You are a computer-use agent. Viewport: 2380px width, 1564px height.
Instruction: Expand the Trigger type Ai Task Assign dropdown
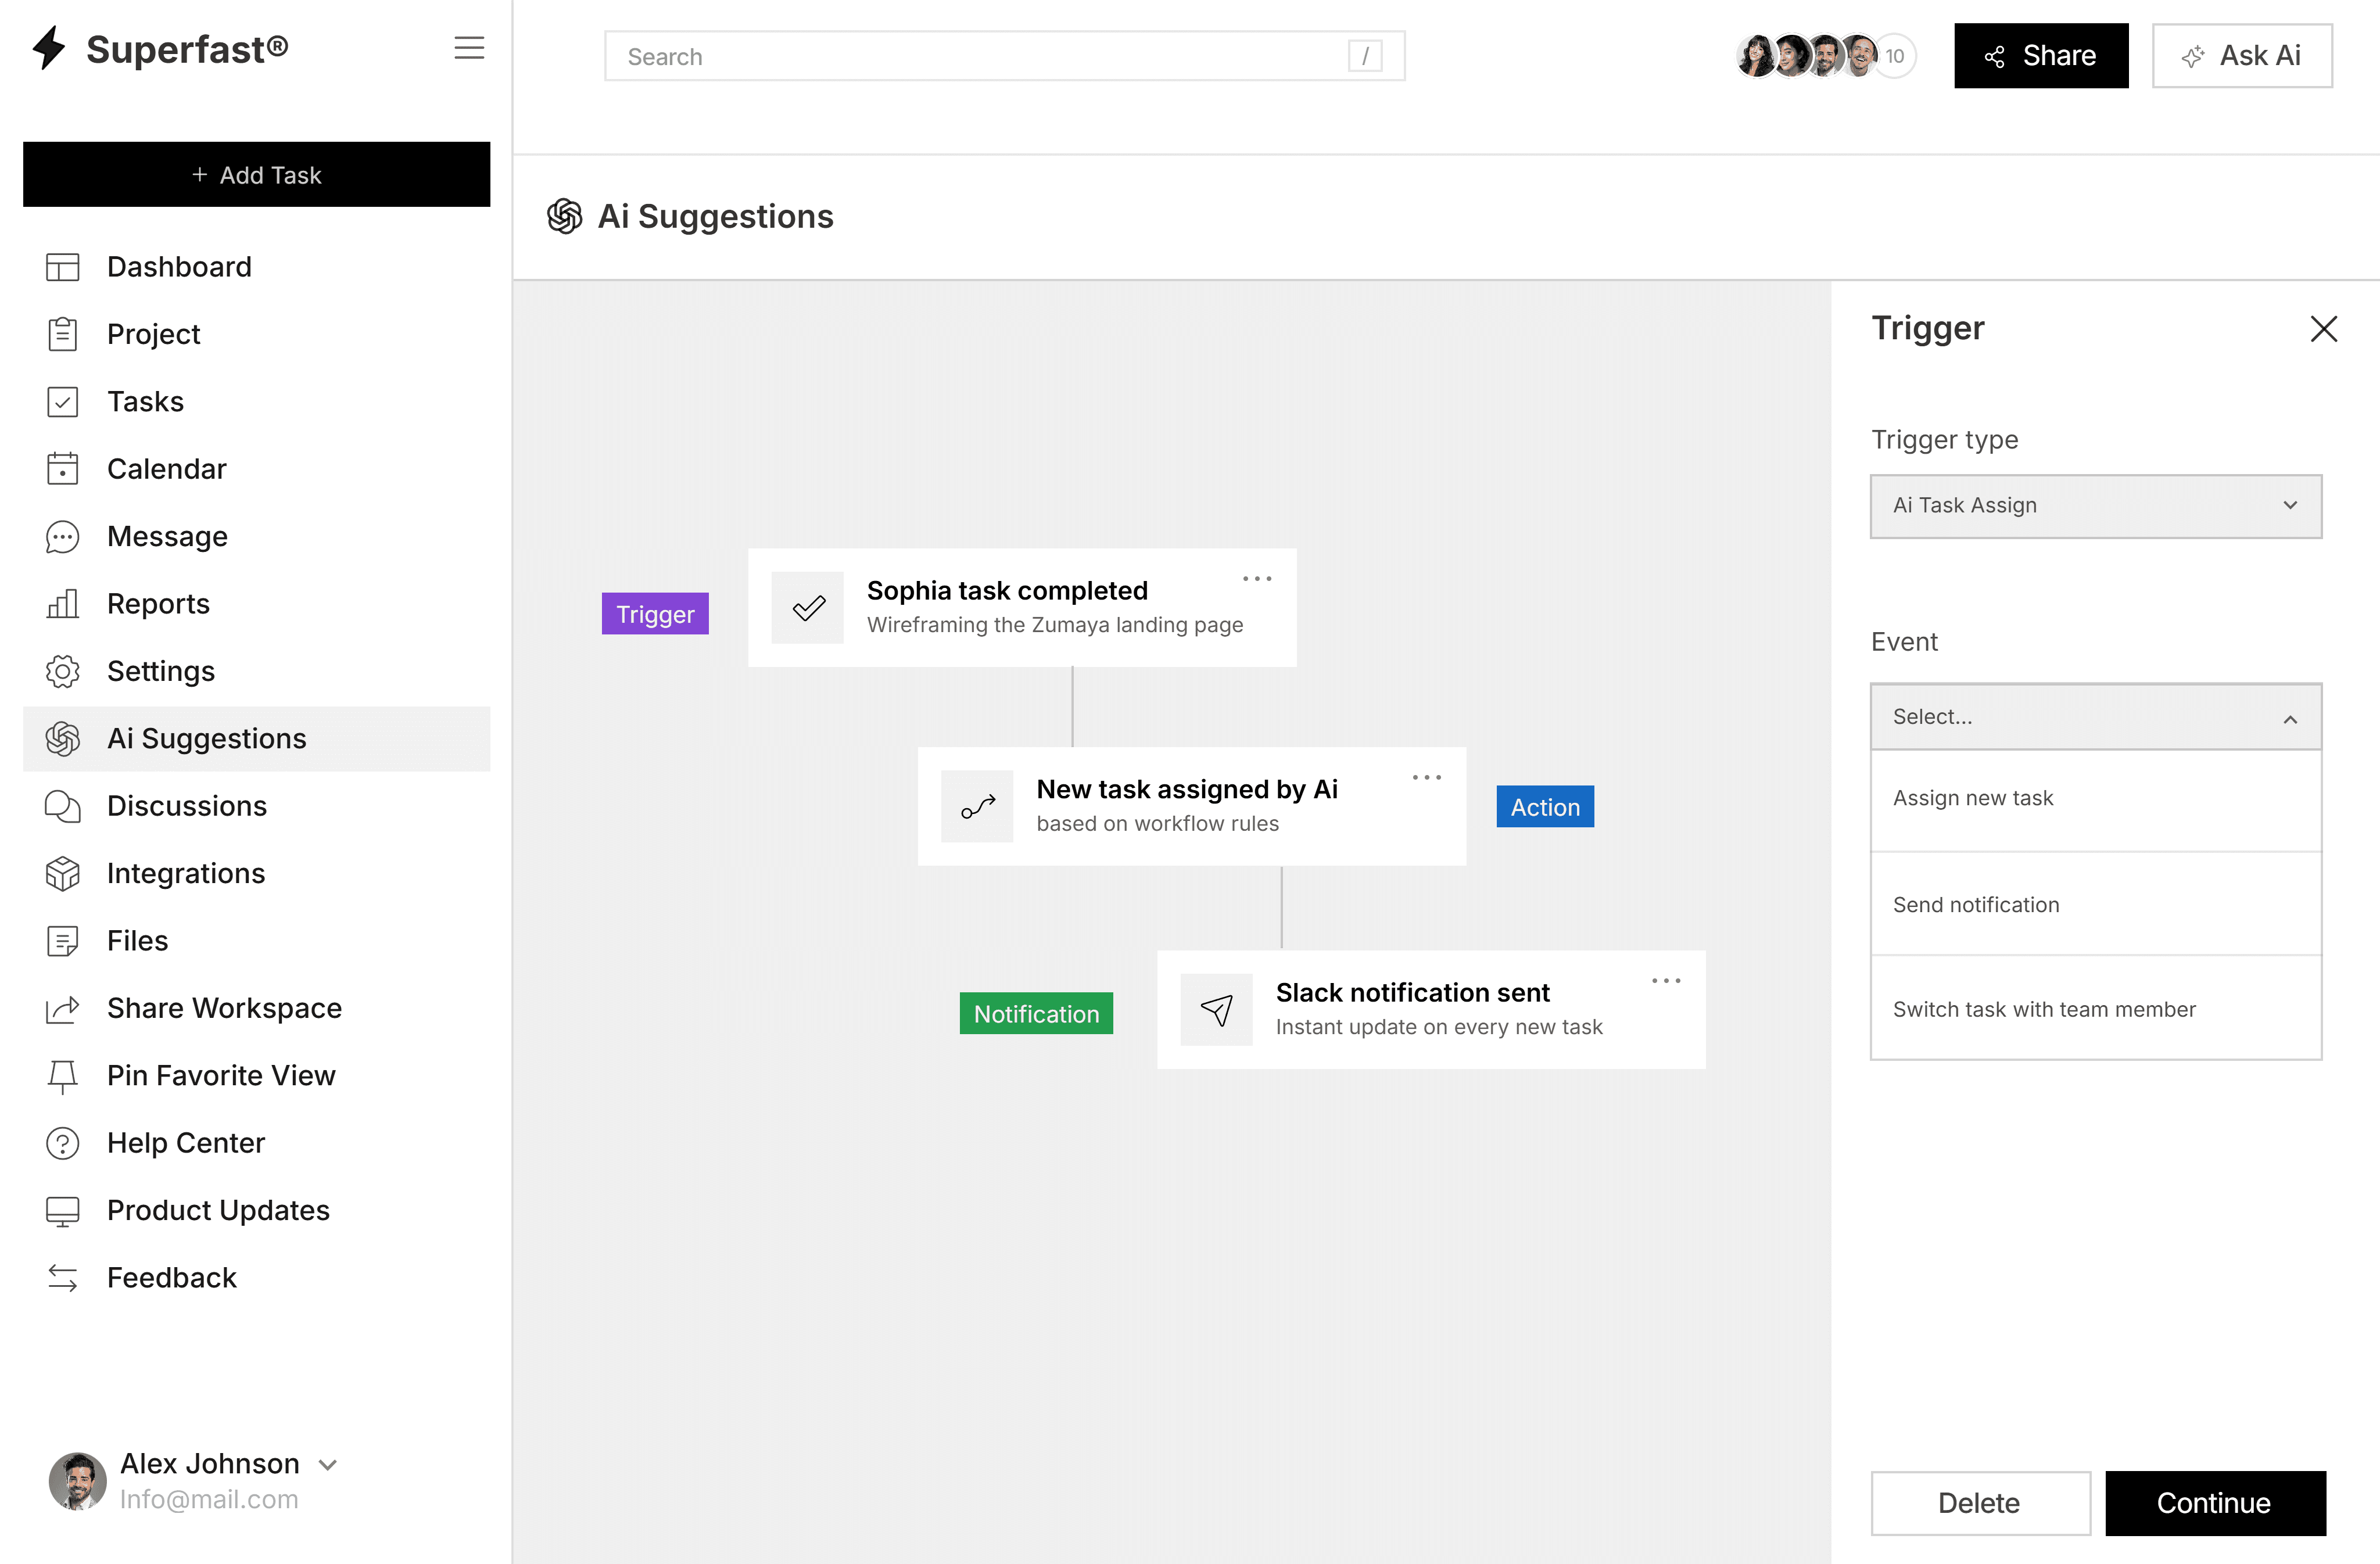(2095, 506)
